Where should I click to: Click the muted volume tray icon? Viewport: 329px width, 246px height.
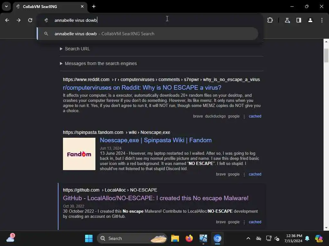click(277, 238)
